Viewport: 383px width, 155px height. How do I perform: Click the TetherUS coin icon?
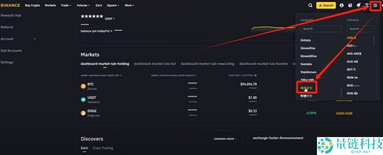click(x=83, y=100)
